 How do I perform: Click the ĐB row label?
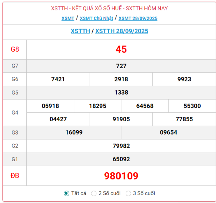[15, 176]
